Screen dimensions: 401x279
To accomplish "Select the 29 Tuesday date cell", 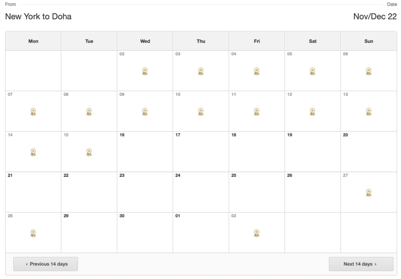I will pos(89,232).
